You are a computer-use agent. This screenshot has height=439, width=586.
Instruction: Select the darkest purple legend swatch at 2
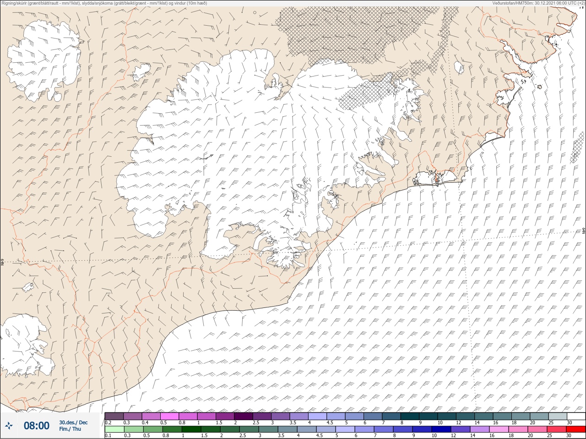point(244,416)
